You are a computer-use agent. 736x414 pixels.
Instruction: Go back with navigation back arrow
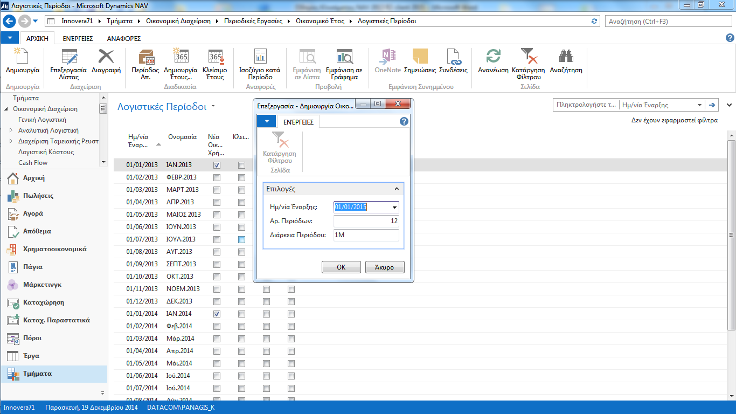pos(9,22)
